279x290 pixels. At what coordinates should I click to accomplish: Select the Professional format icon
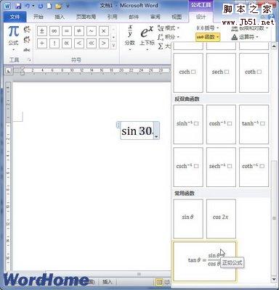27,30
